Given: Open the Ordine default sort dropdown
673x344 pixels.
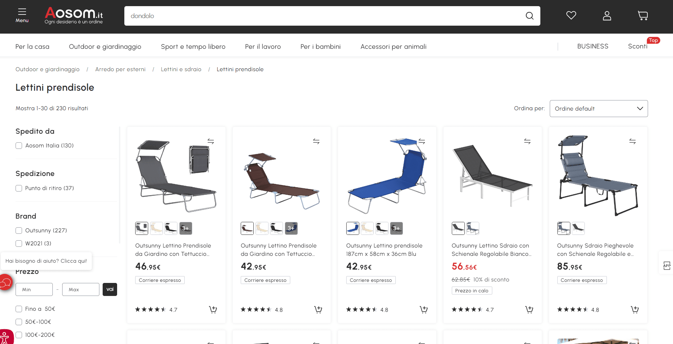Looking at the screenshot, I should pyautogui.click(x=599, y=108).
